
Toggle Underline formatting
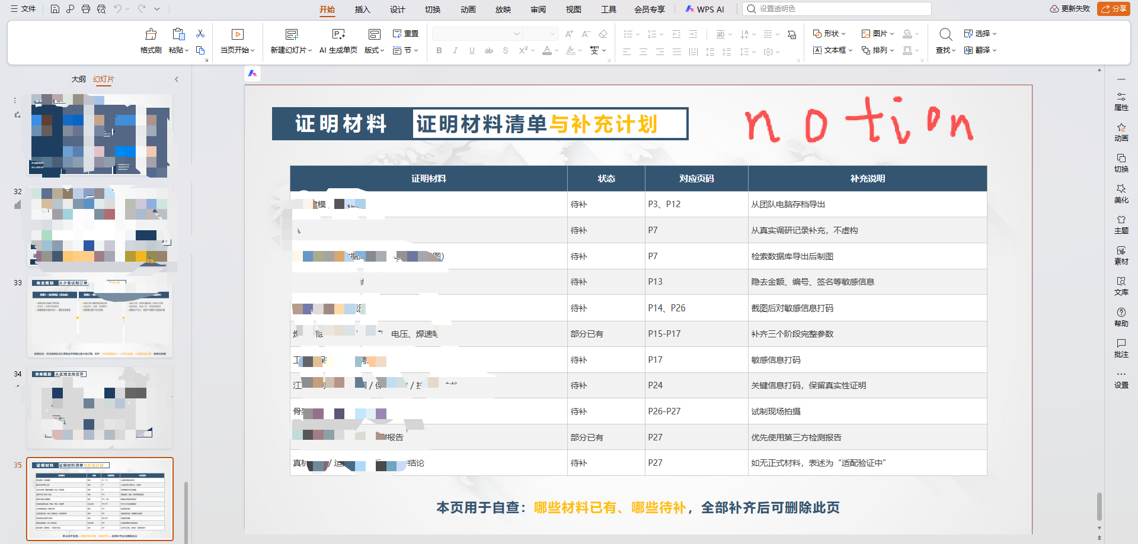coord(472,50)
